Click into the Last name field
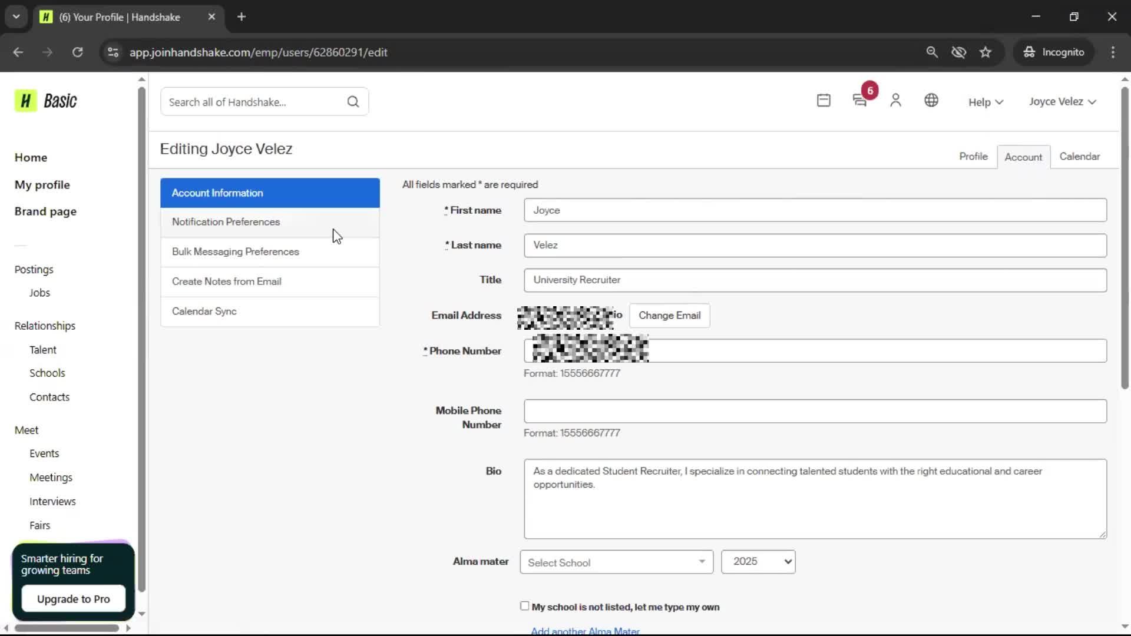Screen dimensions: 1131x636 (815, 245)
